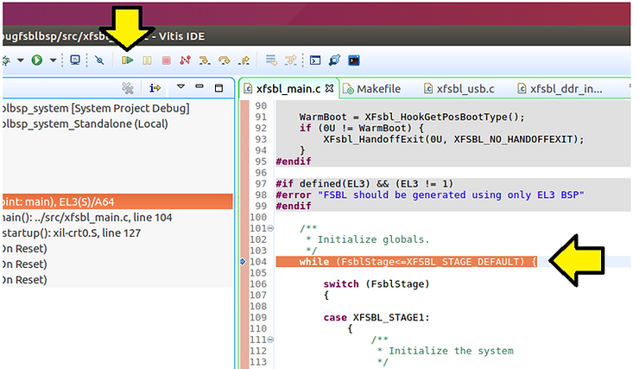Open the Debug view menu triangle
Screen dimensions: 639x369
(180, 87)
